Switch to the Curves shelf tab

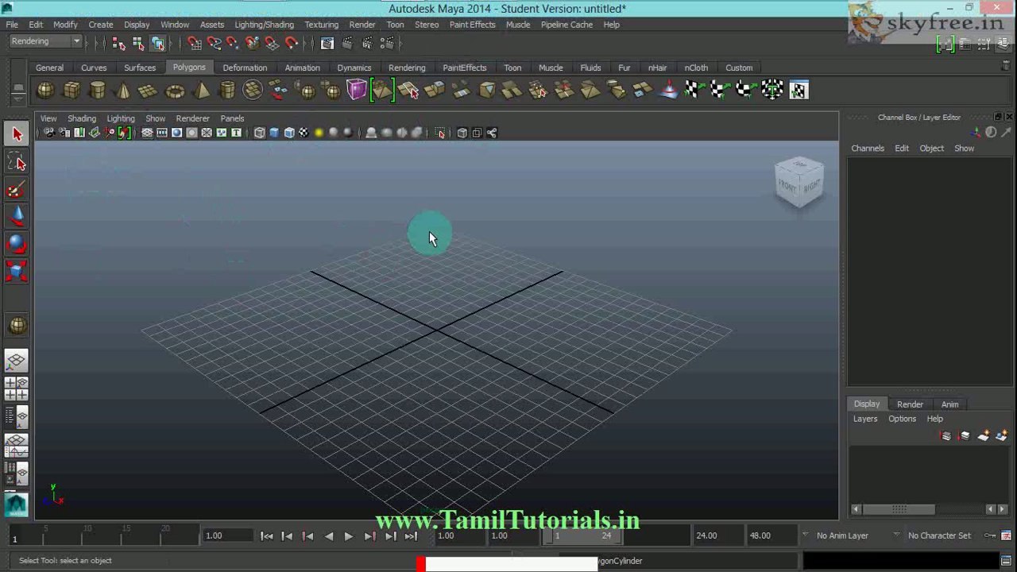click(94, 68)
